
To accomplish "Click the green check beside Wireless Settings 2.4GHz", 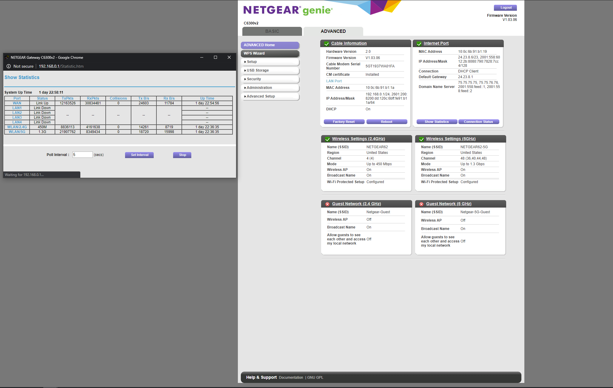I will pyautogui.click(x=327, y=139).
